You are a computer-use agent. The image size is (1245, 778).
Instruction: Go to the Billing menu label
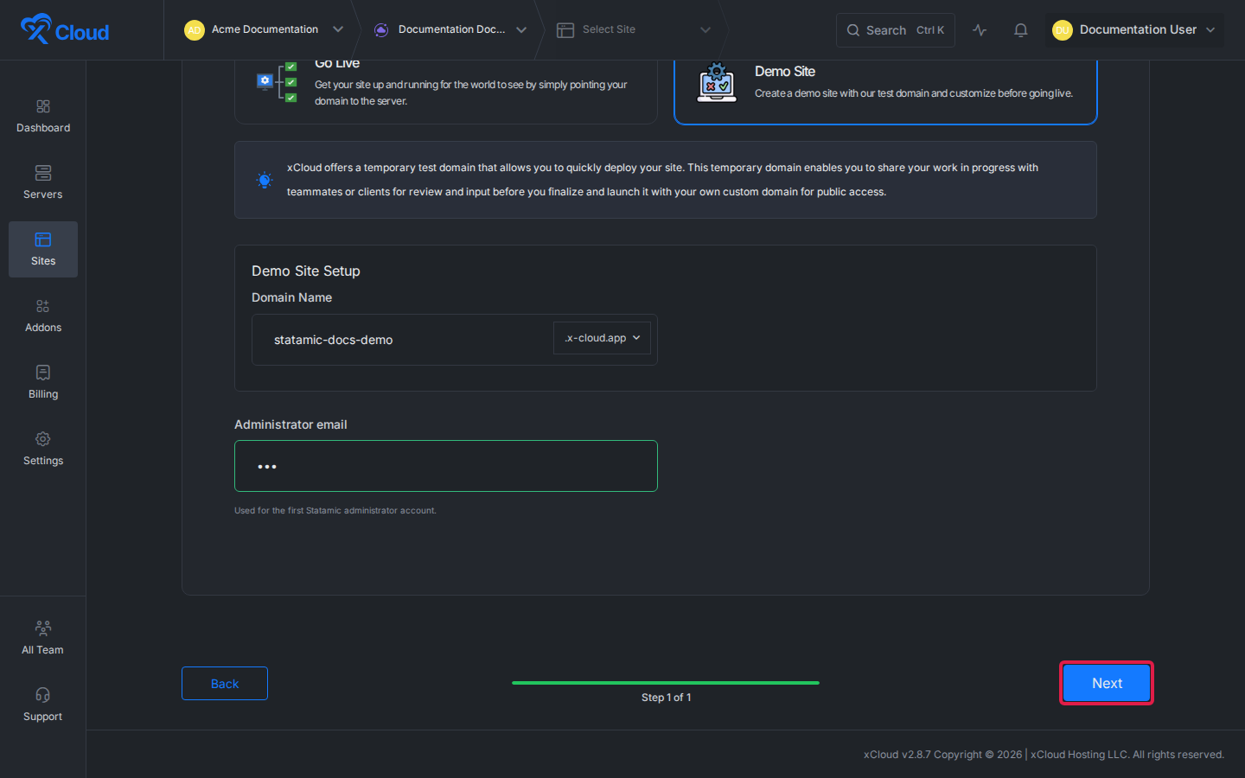[x=43, y=394]
